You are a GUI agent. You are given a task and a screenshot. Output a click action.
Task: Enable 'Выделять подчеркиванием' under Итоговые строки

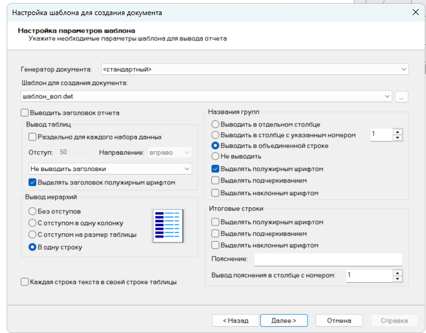click(215, 233)
